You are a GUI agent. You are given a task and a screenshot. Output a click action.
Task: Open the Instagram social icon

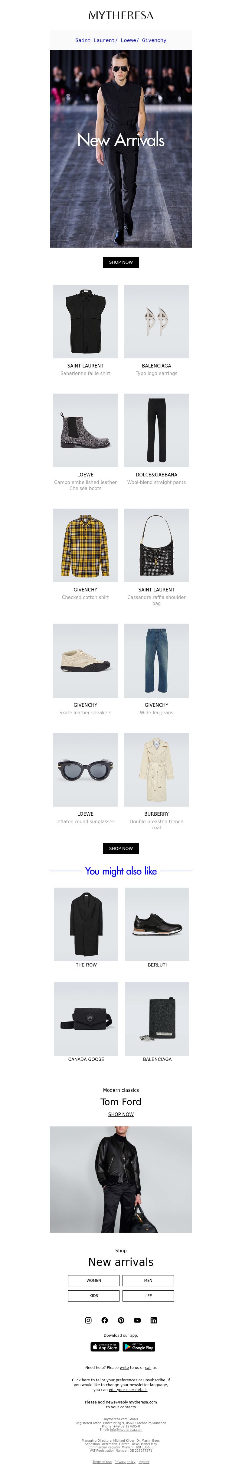(88, 1320)
